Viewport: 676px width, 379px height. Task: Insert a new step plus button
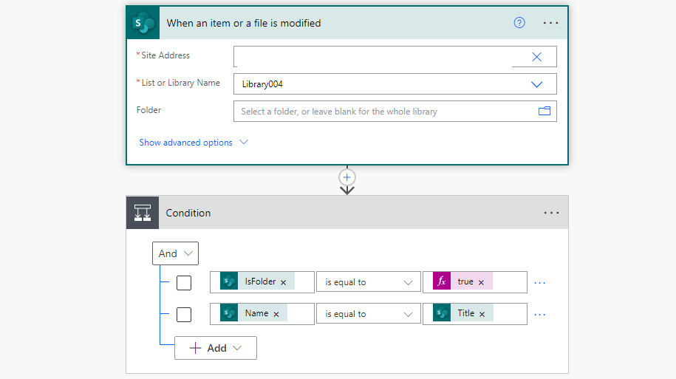[347, 177]
